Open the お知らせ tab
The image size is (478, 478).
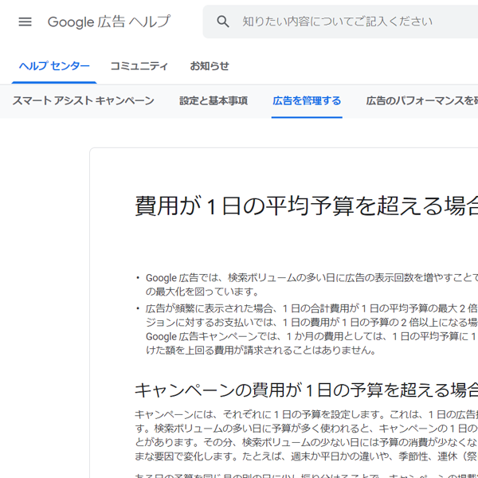coord(210,66)
